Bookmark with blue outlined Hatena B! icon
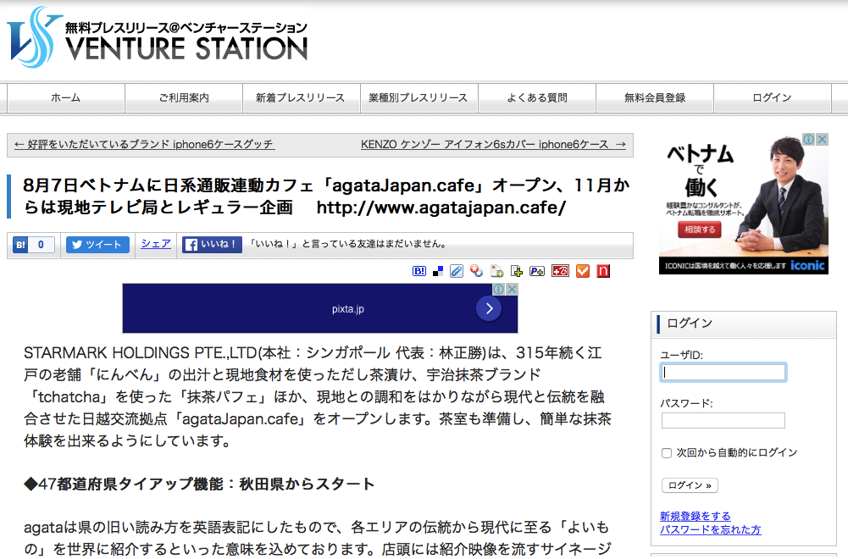The height and width of the screenshot is (559, 848). (x=419, y=271)
